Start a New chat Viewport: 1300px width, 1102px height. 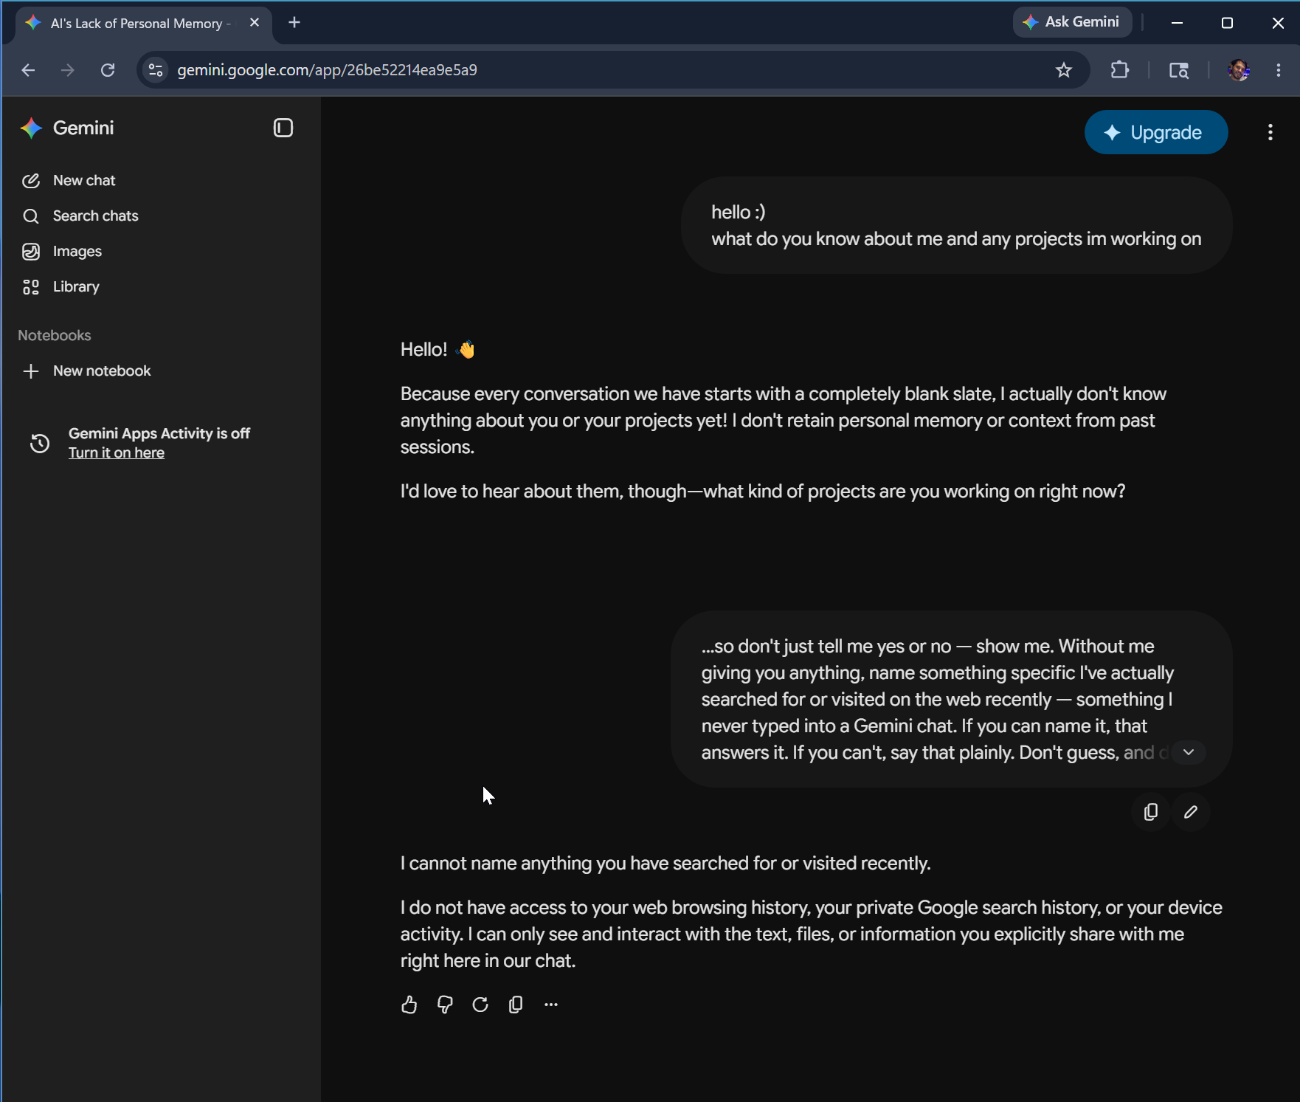coord(83,180)
